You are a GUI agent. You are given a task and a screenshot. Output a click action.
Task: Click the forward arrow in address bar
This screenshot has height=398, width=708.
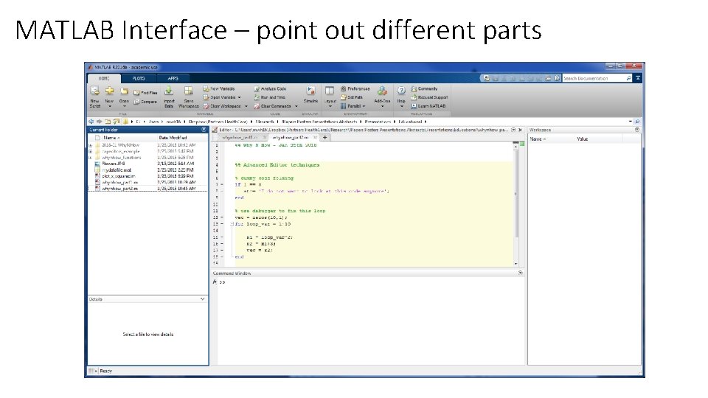100,122
